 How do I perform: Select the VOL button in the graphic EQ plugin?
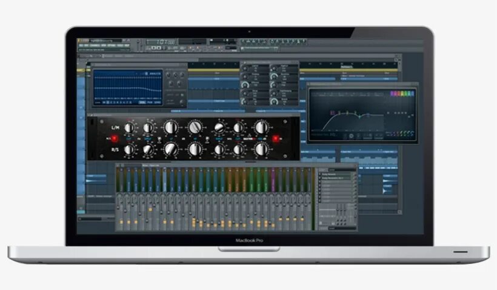[x=142, y=103]
